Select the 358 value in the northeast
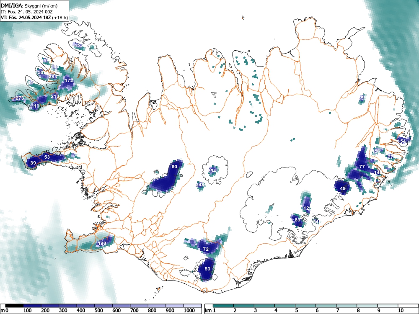Image resolution: width=419 pixels, height=314 pixels. coord(362,98)
